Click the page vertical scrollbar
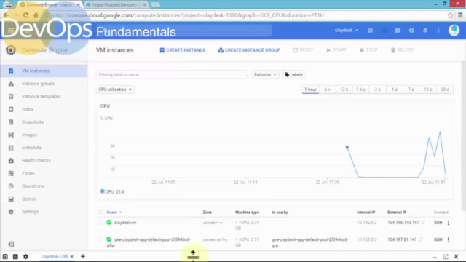The width and height of the screenshot is (466, 262). [x=463, y=135]
